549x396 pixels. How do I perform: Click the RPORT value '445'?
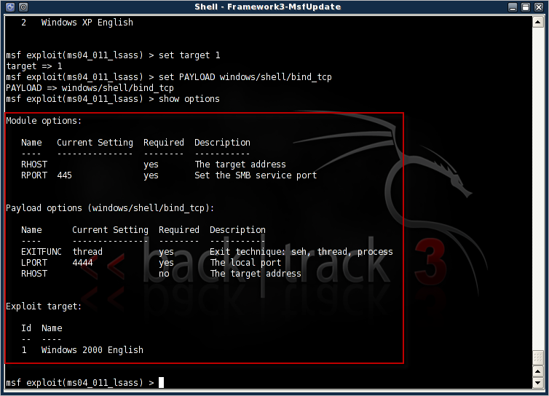pyautogui.click(x=64, y=175)
